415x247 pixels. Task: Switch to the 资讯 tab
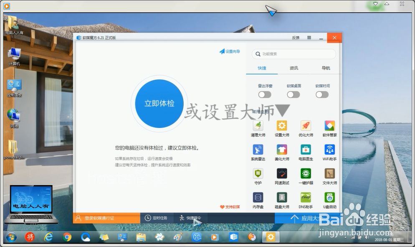pyautogui.click(x=294, y=68)
